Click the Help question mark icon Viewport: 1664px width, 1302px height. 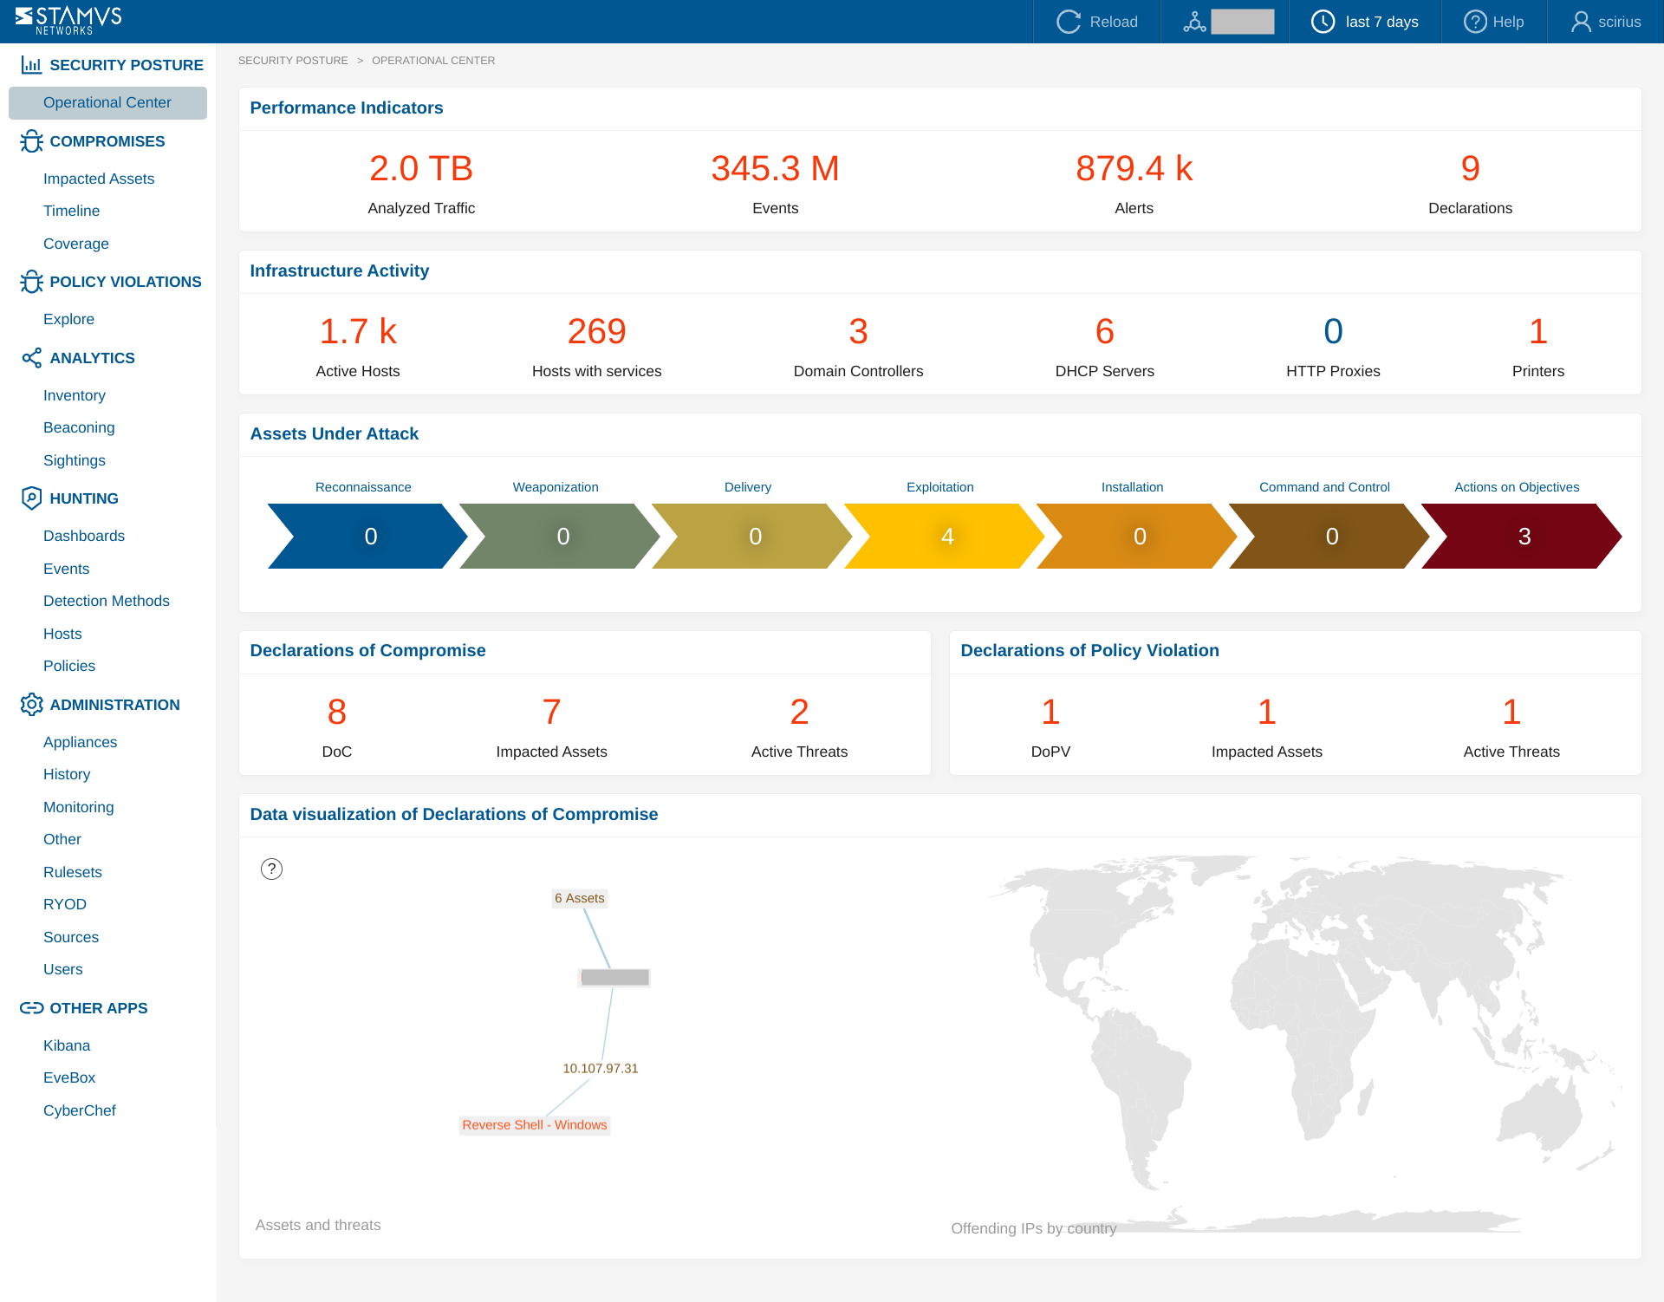(1474, 22)
